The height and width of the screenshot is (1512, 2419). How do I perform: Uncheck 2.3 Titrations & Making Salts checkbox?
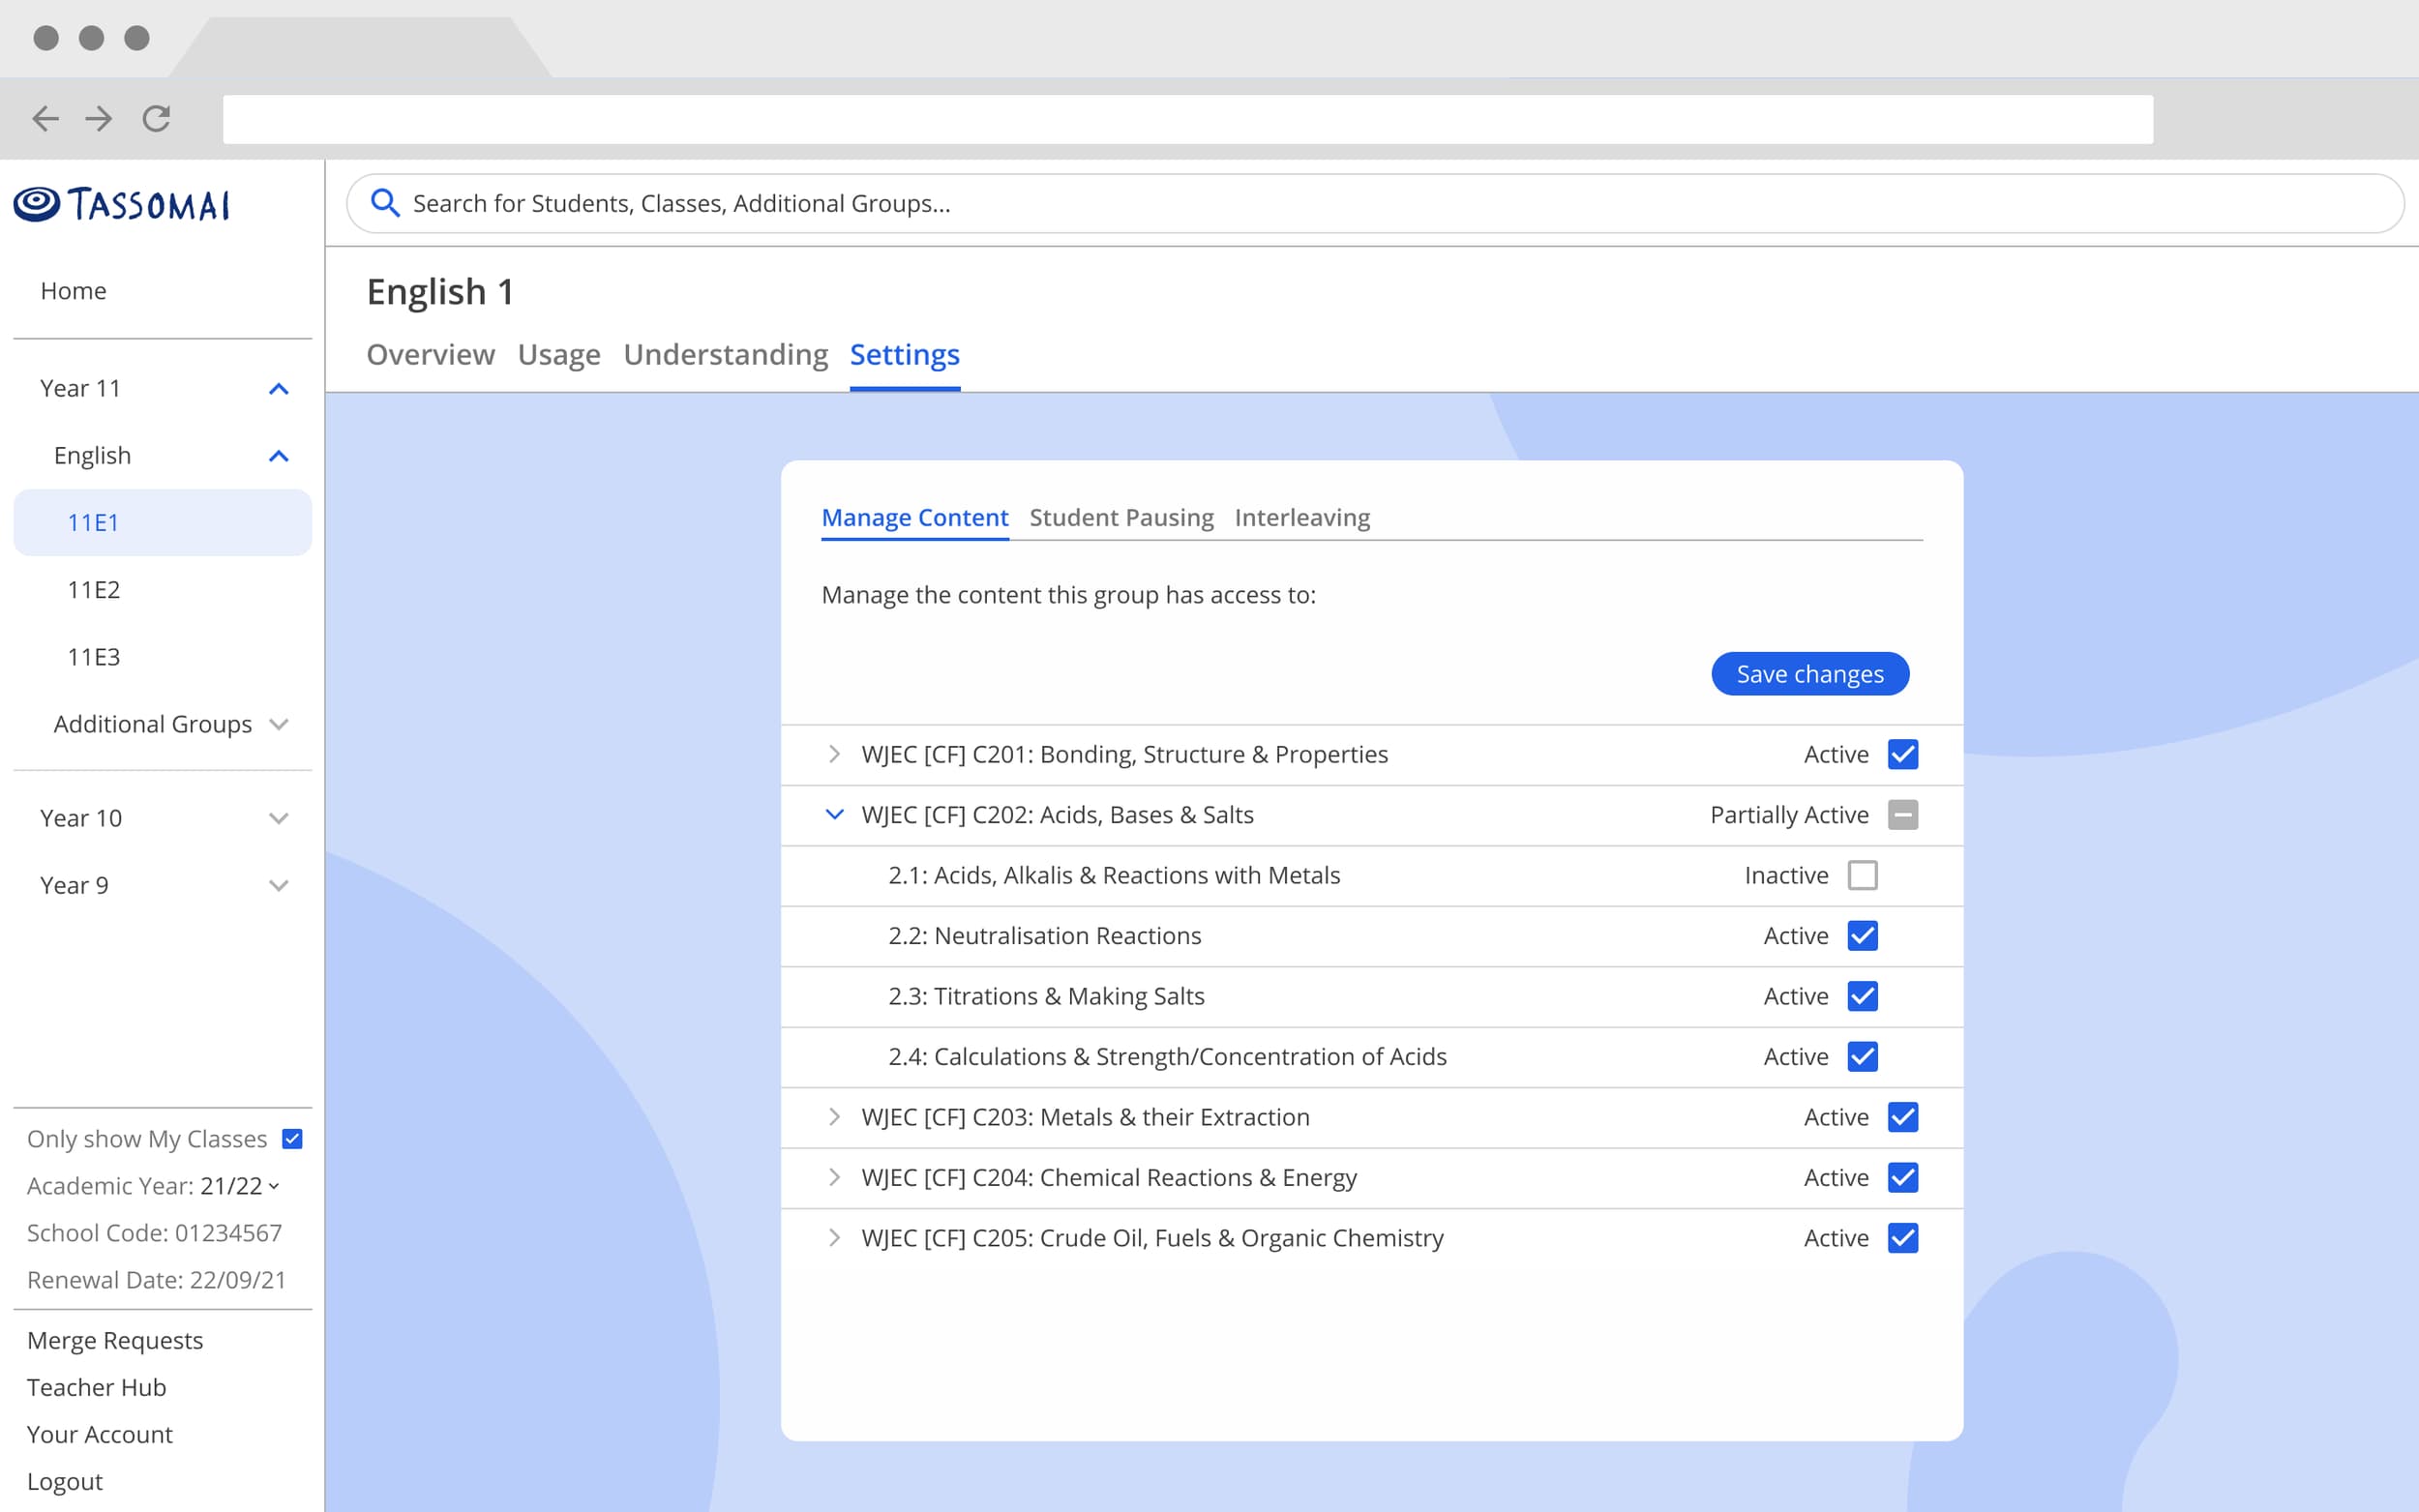point(1862,996)
